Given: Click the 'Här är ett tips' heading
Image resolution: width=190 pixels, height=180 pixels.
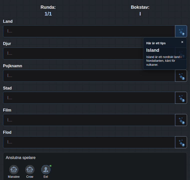Looking at the screenshot, I should tap(156, 43).
